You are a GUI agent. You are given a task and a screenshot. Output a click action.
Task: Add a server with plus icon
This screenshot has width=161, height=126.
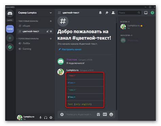pyautogui.click(x=10, y=38)
